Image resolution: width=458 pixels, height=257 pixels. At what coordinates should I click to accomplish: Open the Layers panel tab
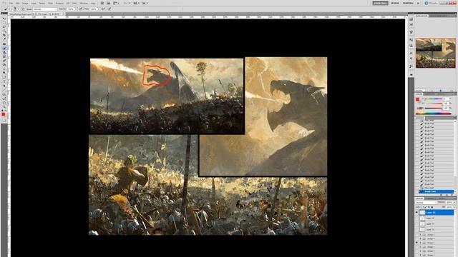click(x=419, y=198)
